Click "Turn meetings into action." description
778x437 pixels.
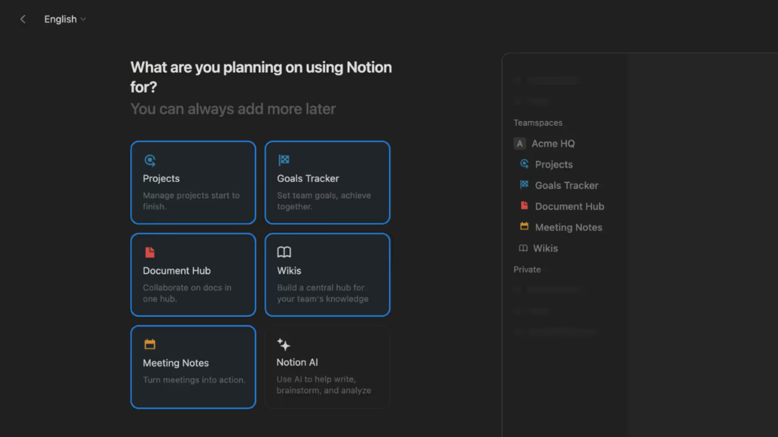tap(194, 380)
